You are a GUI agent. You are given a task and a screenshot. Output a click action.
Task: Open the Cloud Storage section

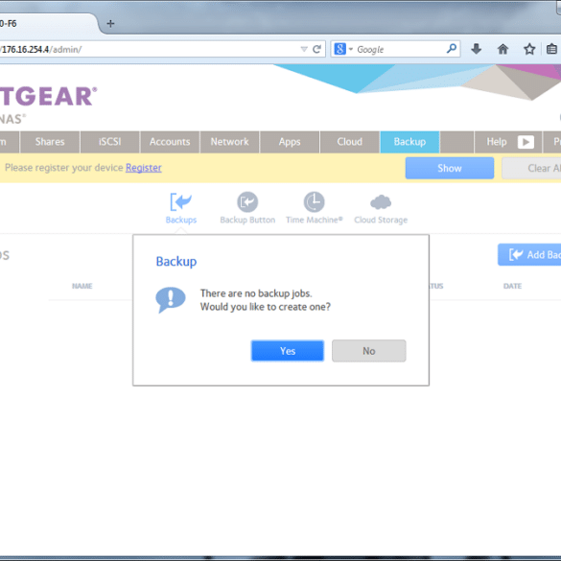[381, 209]
